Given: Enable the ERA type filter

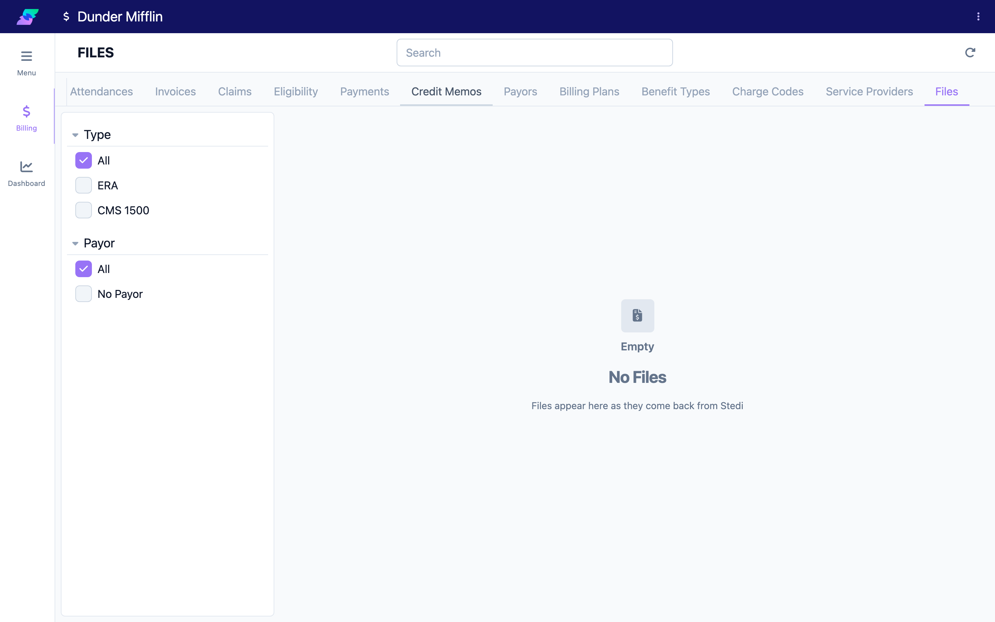Looking at the screenshot, I should click(84, 186).
